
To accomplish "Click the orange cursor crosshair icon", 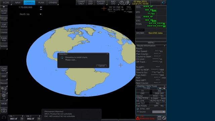I will [x=104, y=8].
